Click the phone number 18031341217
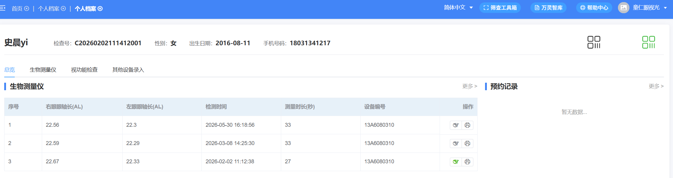This screenshot has height=178, width=673. pyautogui.click(x=310, y=43)
